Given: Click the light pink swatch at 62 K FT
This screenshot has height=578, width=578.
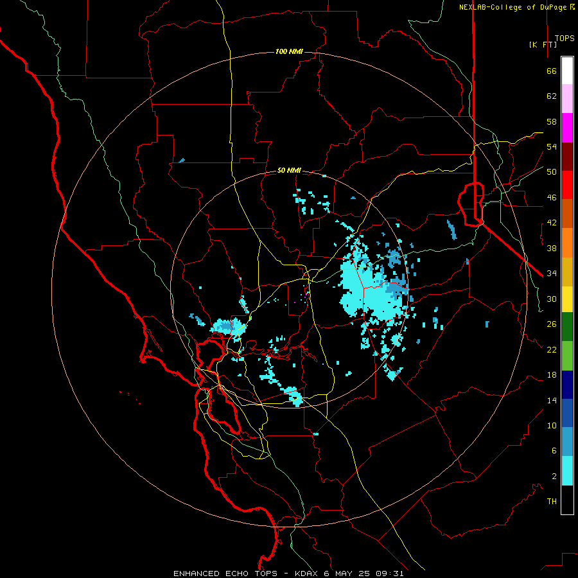Looking at the screenshot, I should [567, 99].
